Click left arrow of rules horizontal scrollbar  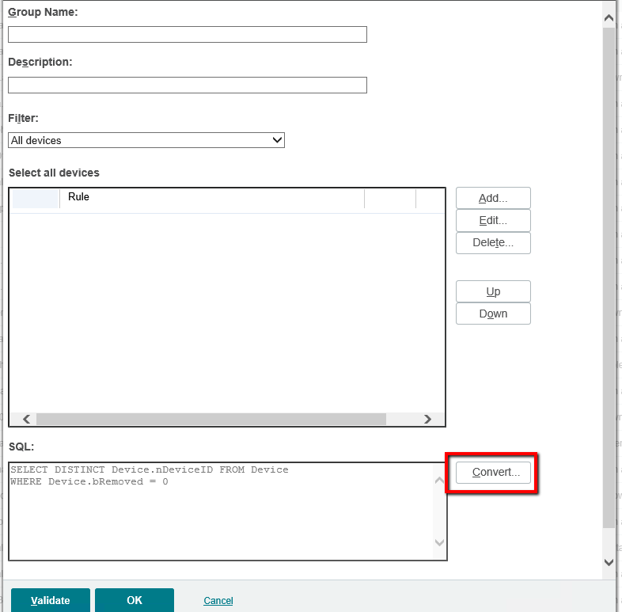[27, 419]
